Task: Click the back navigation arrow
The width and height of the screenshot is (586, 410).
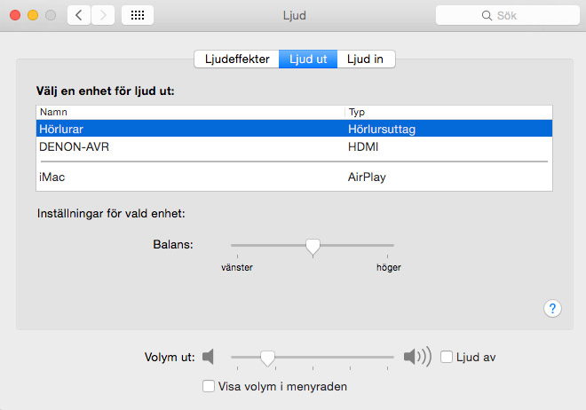Action: pos(79,15)
